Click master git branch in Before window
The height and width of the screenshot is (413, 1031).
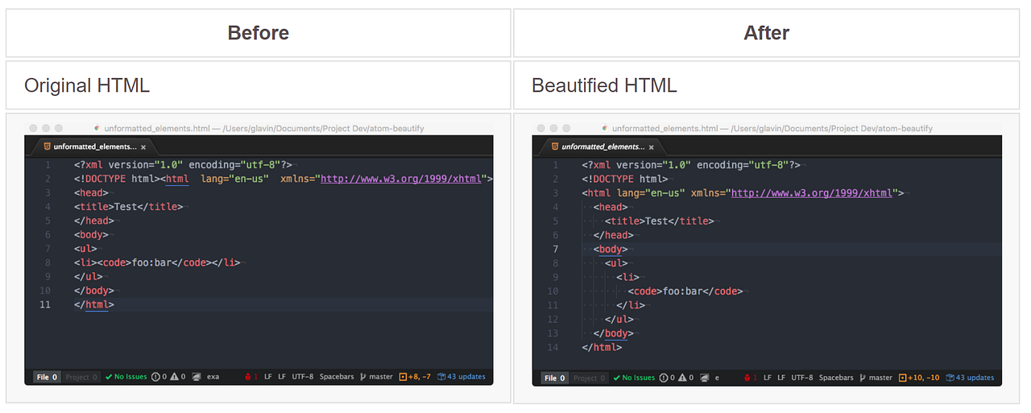(x=377, y=377)
